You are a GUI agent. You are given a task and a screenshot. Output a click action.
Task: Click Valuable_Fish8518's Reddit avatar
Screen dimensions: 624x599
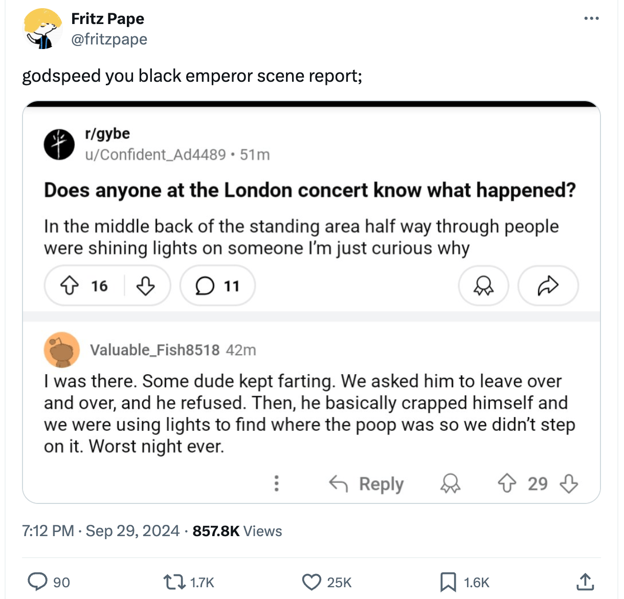(x=62, y=350)
